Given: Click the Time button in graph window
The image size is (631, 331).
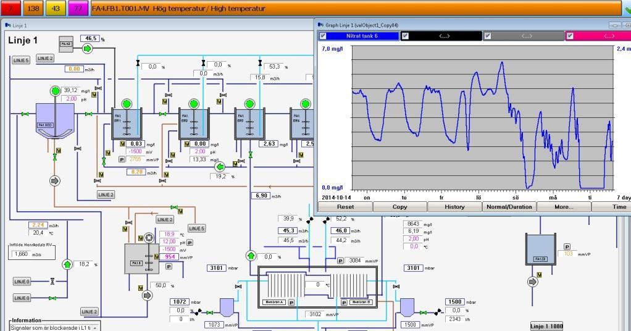Looking at the screenshot, I should [x=612, y=207].
